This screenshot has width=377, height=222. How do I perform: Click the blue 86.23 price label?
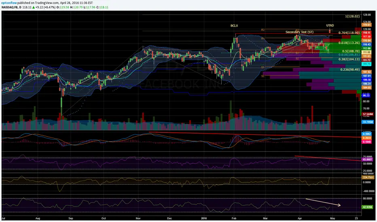tap(366, 95)
